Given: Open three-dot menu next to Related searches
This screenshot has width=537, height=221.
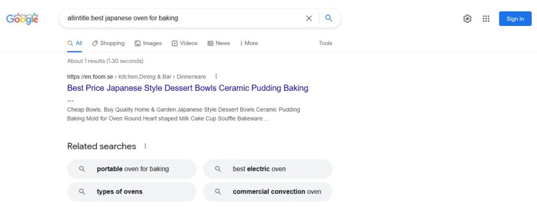Looking at the screenshot, I should point(145,146).
